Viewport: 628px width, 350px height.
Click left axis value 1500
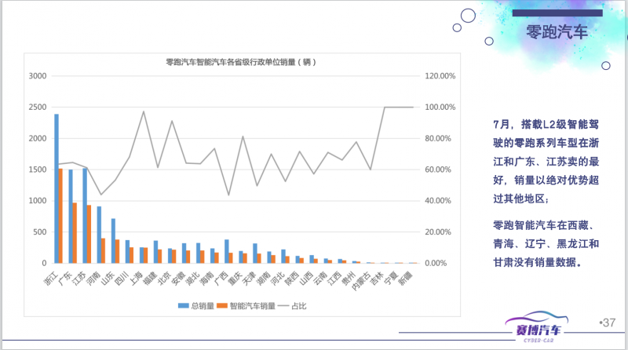point(38,170)
